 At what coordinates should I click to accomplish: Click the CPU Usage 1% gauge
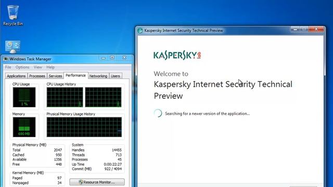tap(24, 97)
